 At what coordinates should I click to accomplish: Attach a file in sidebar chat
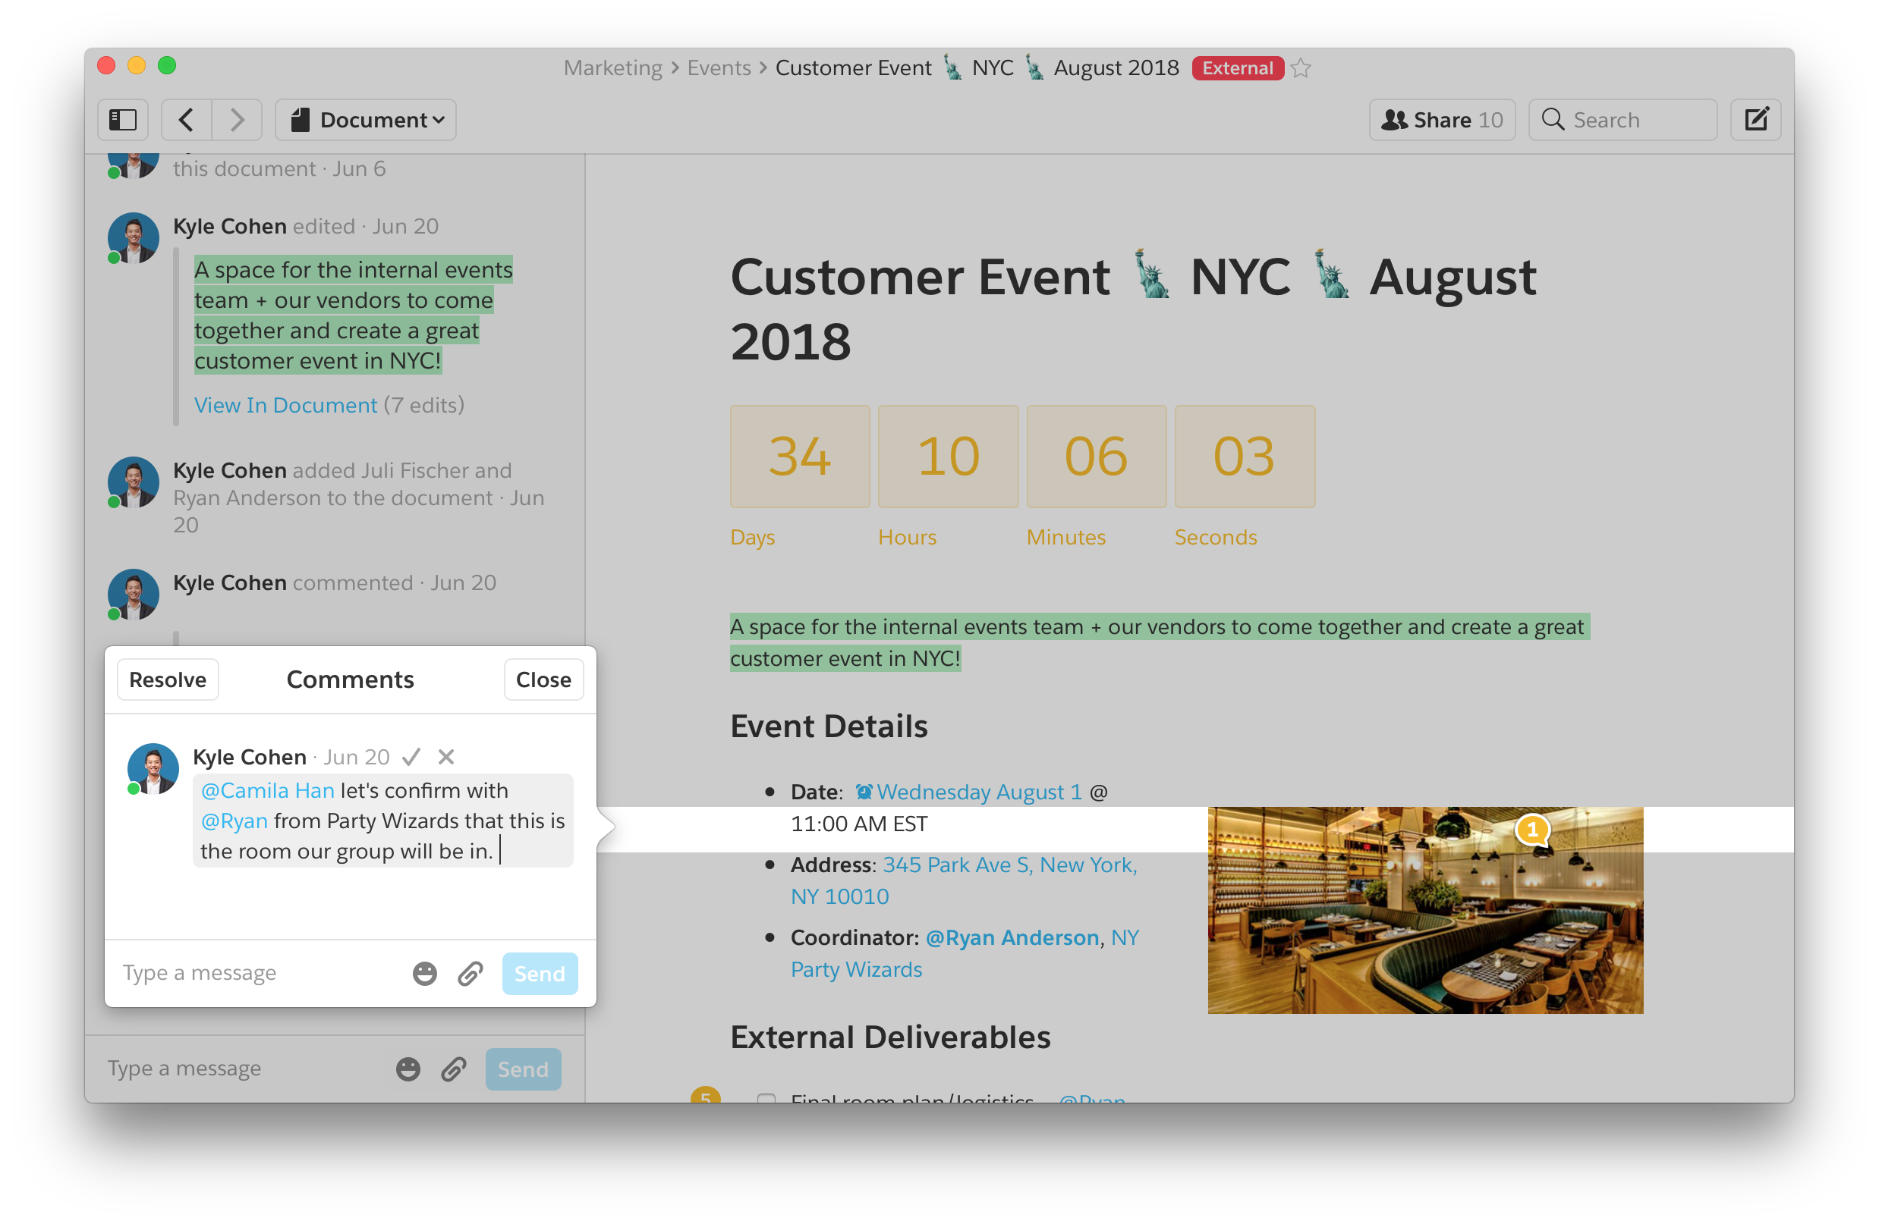[454, 1069]
